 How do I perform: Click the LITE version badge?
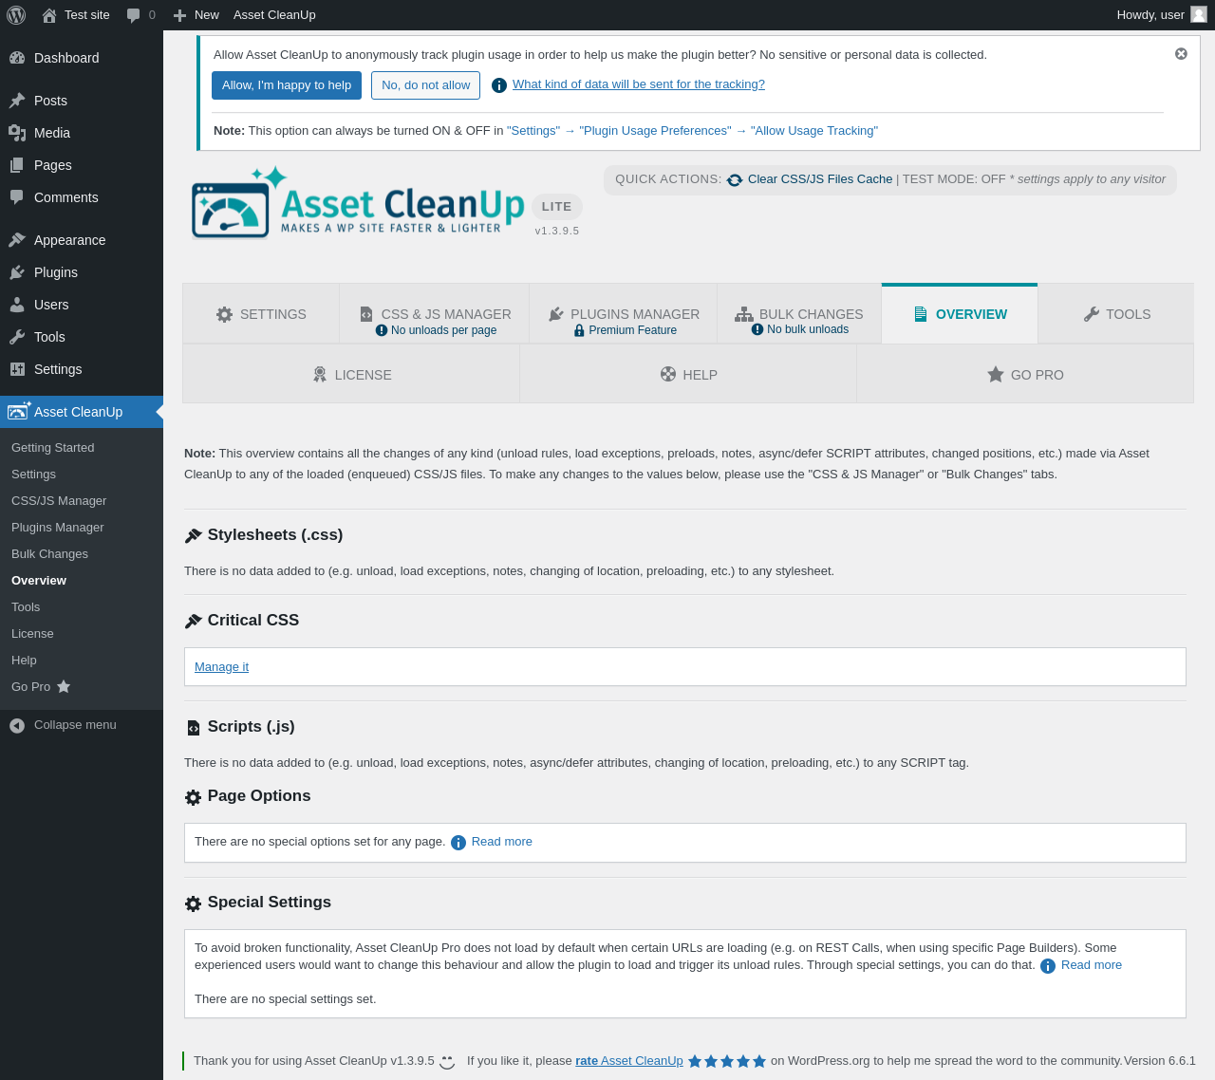557,207
